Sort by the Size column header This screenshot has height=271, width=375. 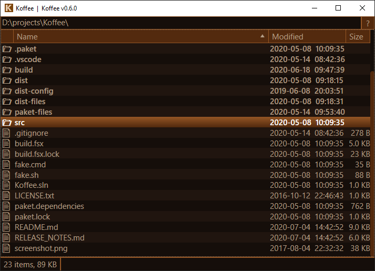coord(358,37)
